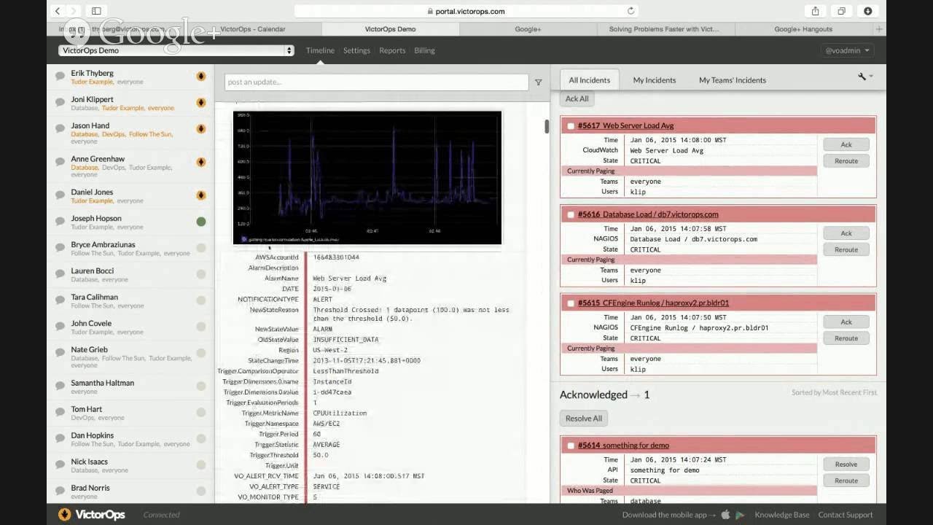The height and width of the screenshot is (525, 933).
Task: Ack the CFEngine Runlog incident
Action: (x=846, y=322)
